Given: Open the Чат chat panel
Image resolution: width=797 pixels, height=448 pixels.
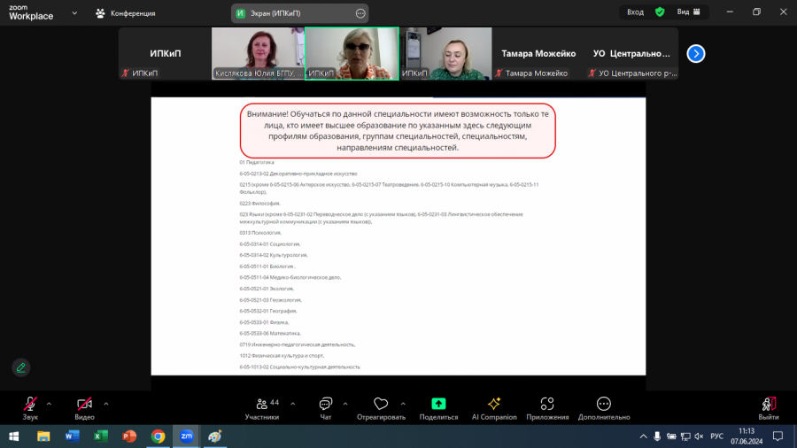Looking at the screenshot, I should pos(325,408).
